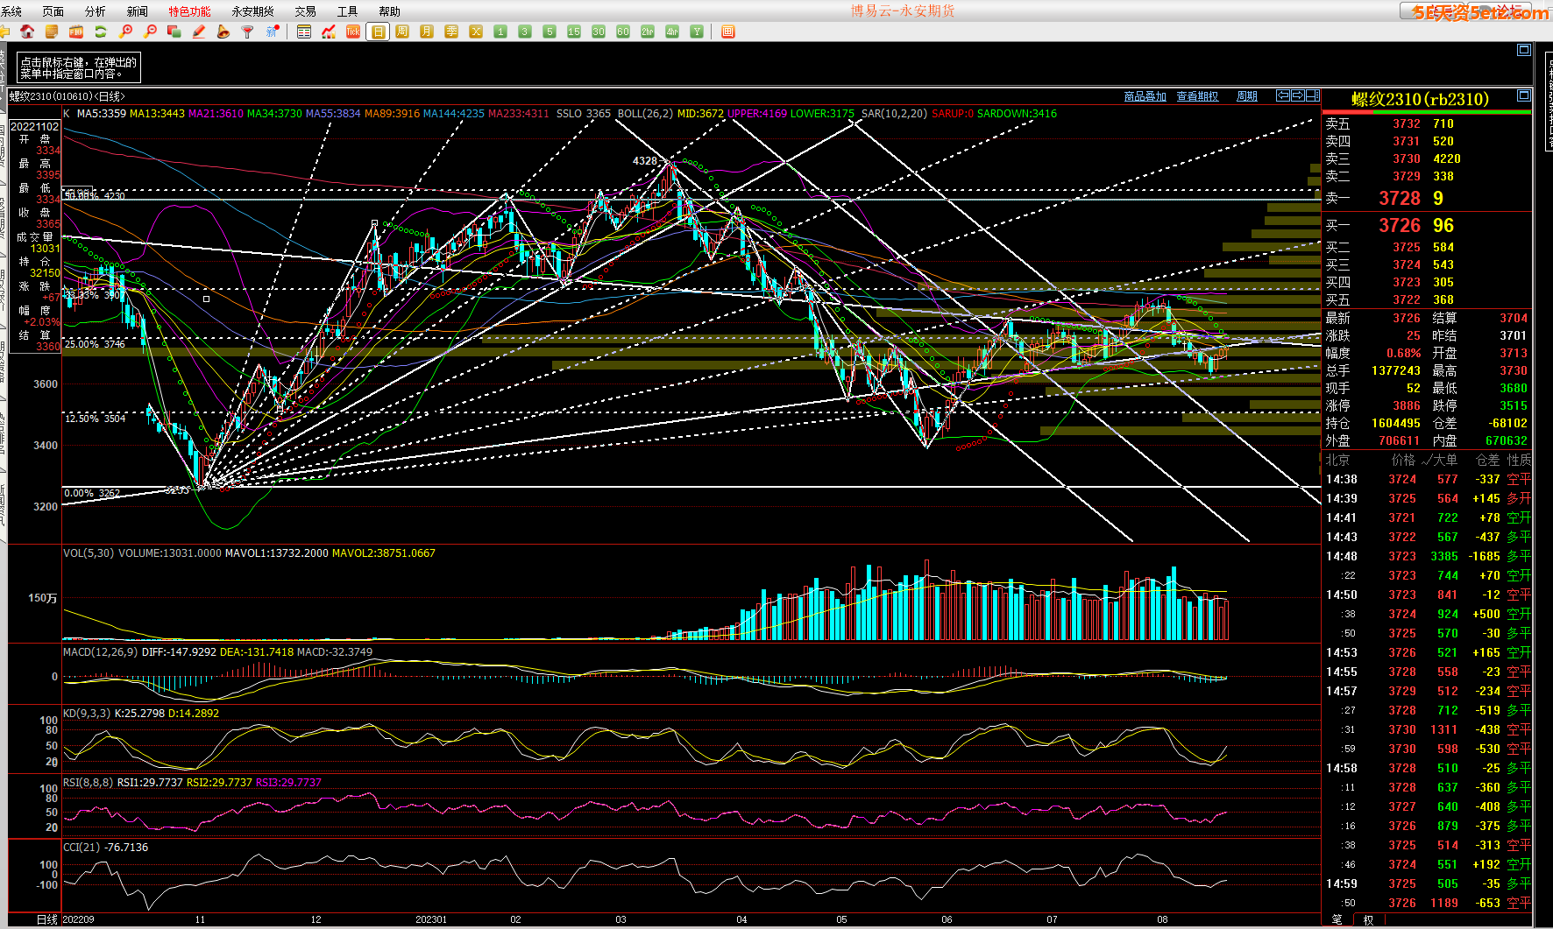Open the 周期 period link
Image resolution: width=1553 pixels, height=929 pixels.
click(1247, 96)
